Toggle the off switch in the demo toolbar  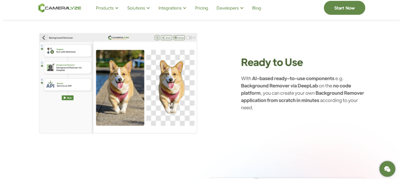pyautogui.click(x=189, y=38)
